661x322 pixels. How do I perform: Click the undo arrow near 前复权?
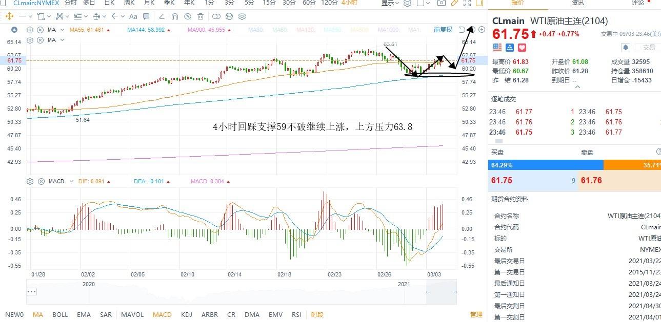(462, 29)
